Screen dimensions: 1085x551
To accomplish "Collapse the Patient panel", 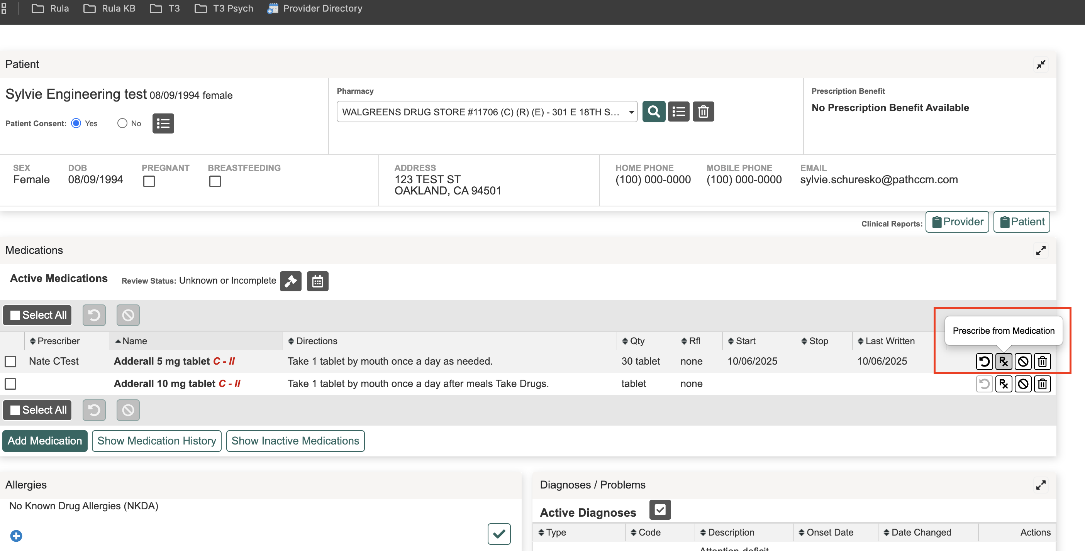I will [1041, 64].
